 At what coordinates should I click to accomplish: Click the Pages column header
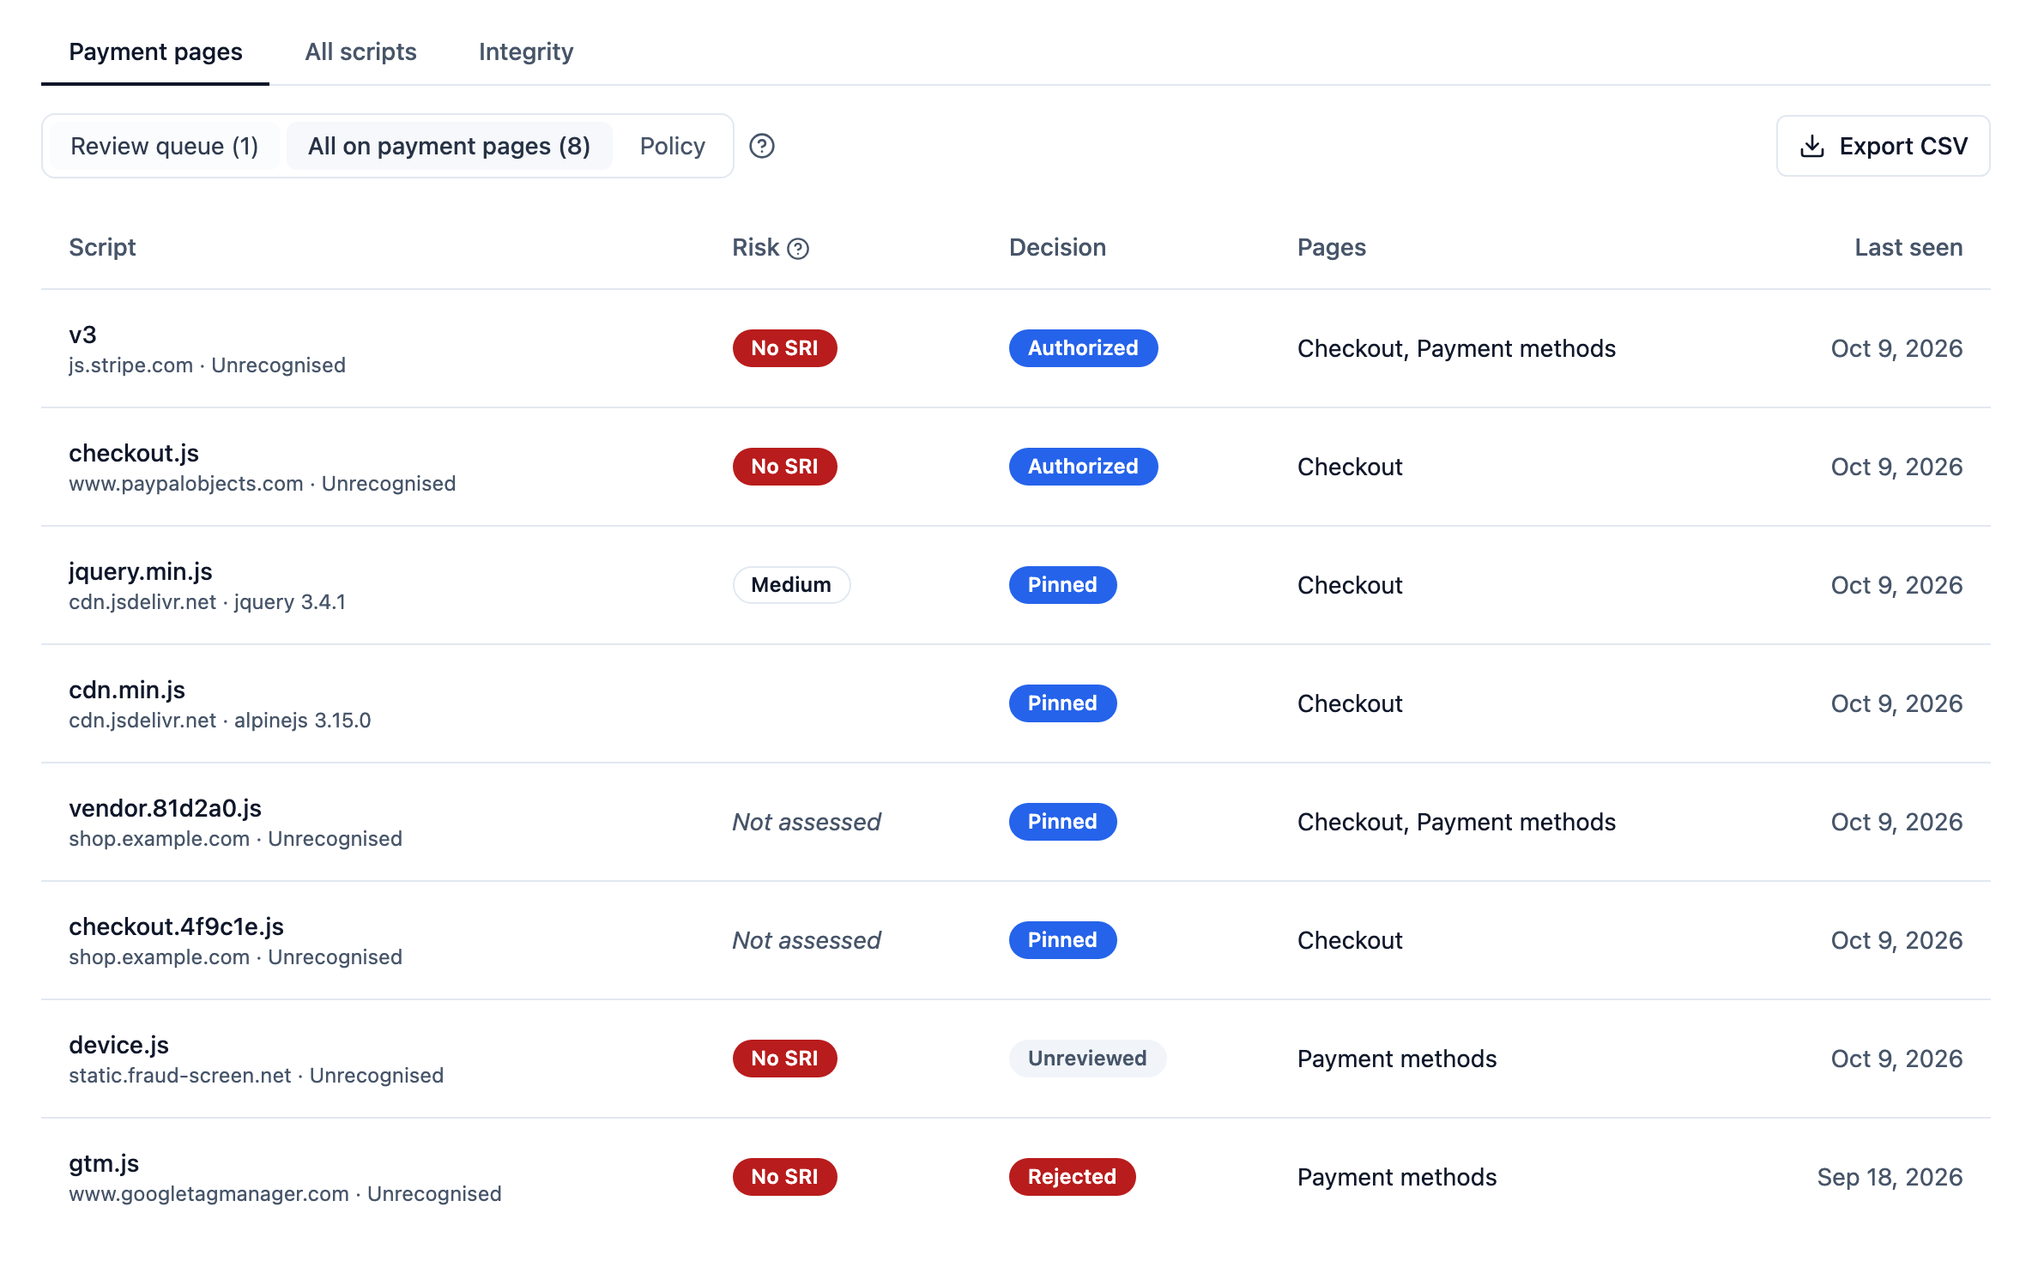click(x=1331, y=247)
